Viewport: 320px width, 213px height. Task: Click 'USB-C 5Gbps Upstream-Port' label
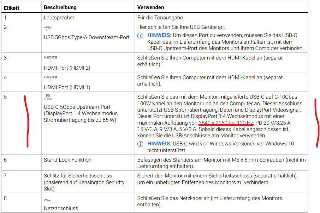coord(77,107)
